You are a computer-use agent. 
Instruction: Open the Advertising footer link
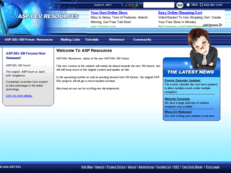click(x=146, y=167)
